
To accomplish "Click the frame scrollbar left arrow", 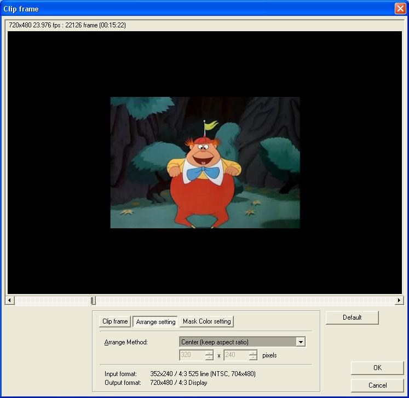I will coord(10,300).
